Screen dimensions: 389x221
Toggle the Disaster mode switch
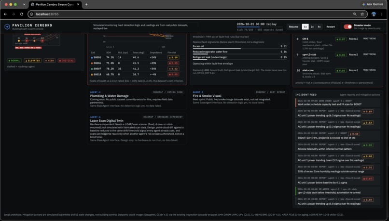[347, 27]
